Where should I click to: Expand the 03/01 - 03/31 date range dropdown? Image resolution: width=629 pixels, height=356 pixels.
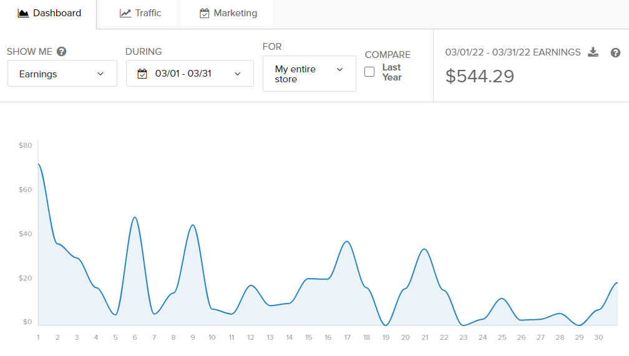[x=190, y=74]
